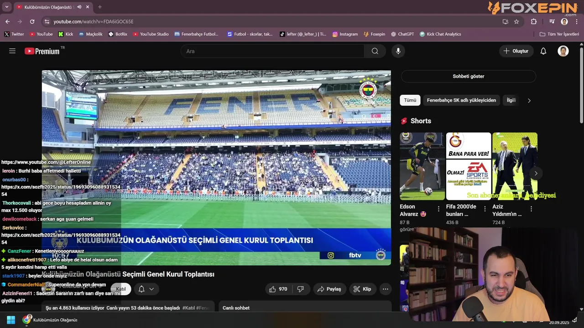
Task: Reload the page
Action: pyautogui.click(x=32, y=21)
